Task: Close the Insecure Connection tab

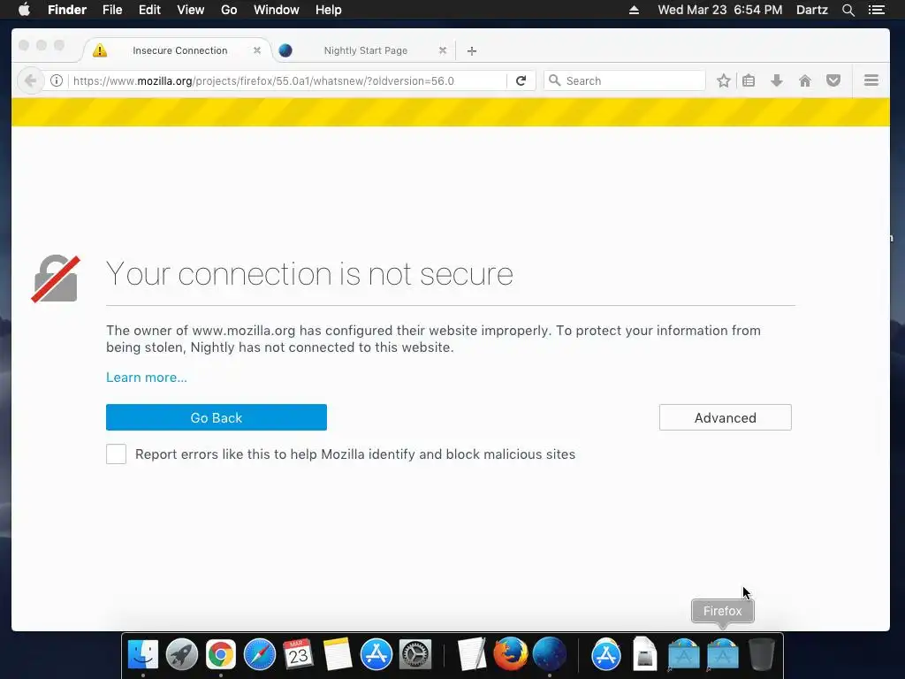Action: [257, 50]
